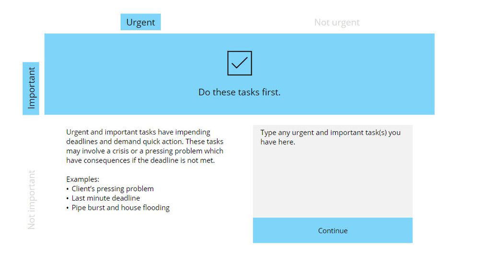Viewport: 479px width, 270px height.
Task: Click the bullet before 'Last minute deadline'
Action: [x=68, y=199]
